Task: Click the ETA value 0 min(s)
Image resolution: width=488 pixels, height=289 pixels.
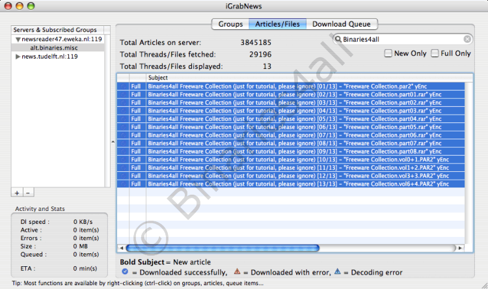Action: pos(85,268)
